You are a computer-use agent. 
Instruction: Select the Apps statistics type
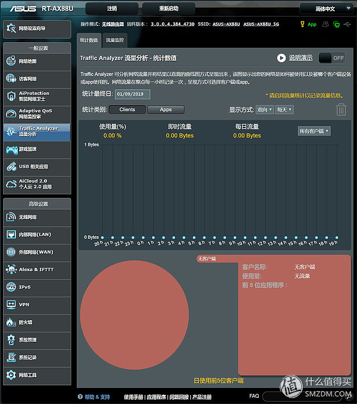click(165, 109)
